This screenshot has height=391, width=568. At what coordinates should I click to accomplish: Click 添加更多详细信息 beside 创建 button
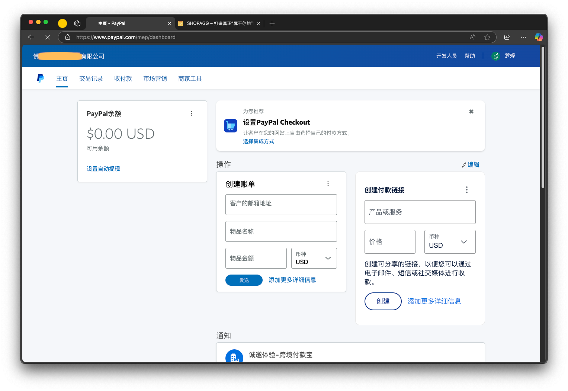(x=434, y=301)
